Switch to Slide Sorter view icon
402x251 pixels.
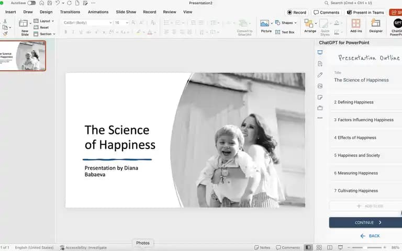coord(319,247)
